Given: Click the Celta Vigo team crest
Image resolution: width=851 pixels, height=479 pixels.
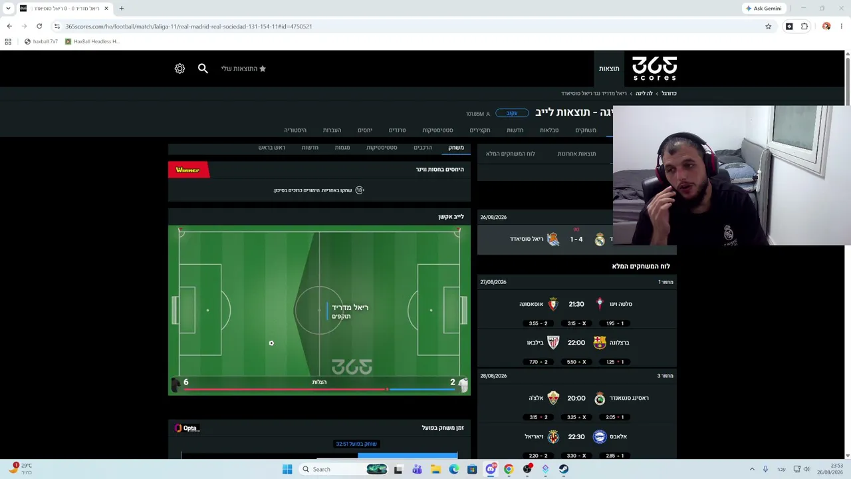Looking at the screenshot, I should pos(600,304).
